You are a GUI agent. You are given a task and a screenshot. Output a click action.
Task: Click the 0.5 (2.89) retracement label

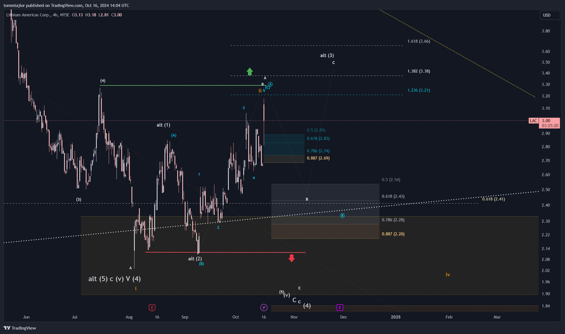[316, 130]
